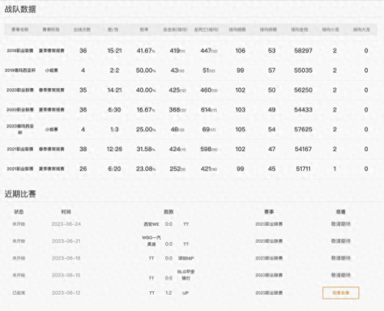
Task: Select the 近期比赛 section heading
Action: tap(20, 194)
